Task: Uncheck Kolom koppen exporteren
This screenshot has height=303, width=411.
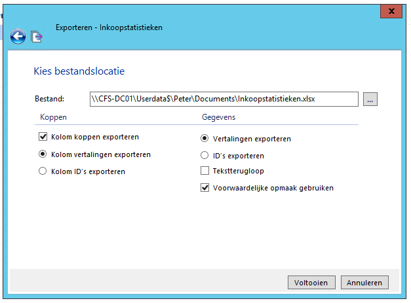Action: pos(43,137)
